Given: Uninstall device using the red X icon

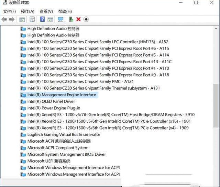Looking at the screenshot, I should 78,19.
